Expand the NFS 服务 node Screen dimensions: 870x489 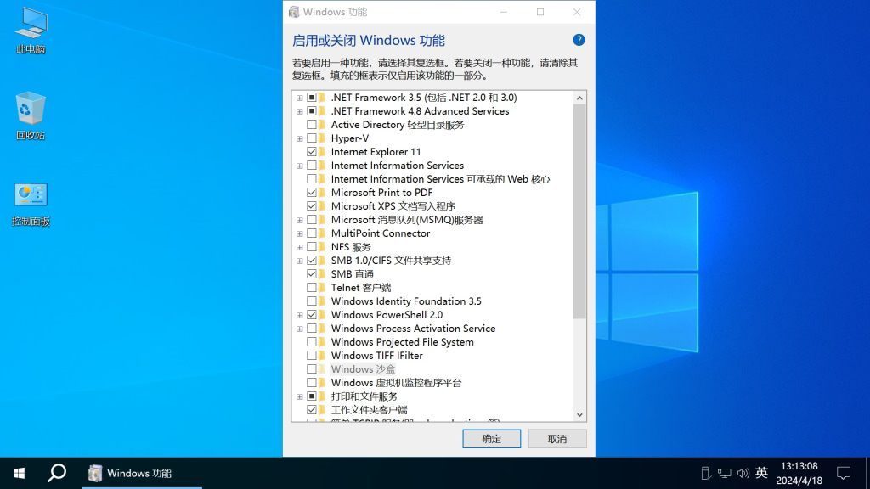[x=299, y=246]
